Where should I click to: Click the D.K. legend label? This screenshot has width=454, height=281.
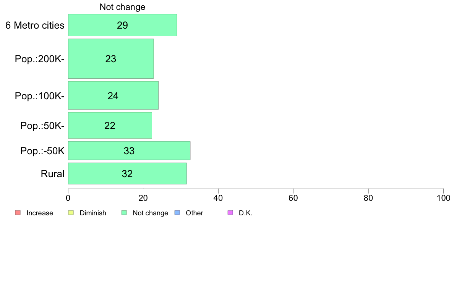click(245, 213)
